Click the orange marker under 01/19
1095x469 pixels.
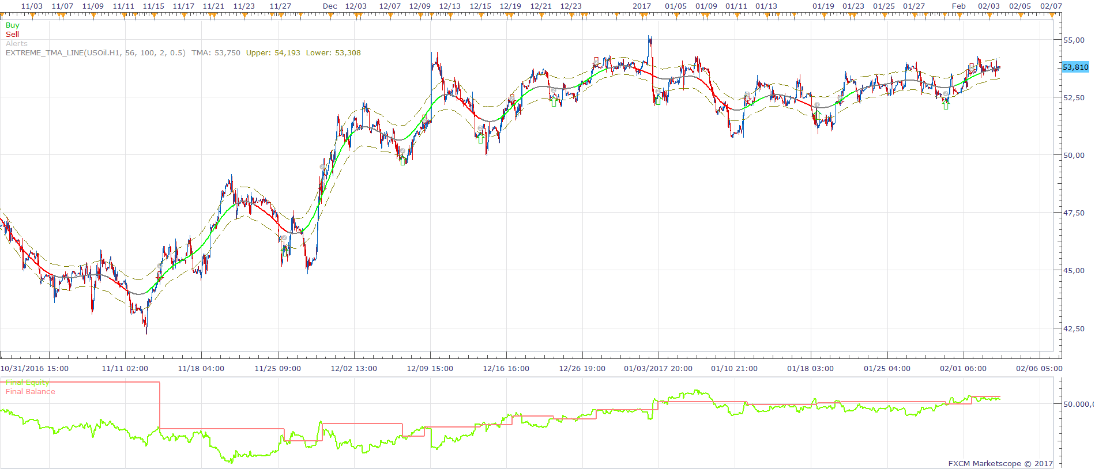[x=823, y=16]
